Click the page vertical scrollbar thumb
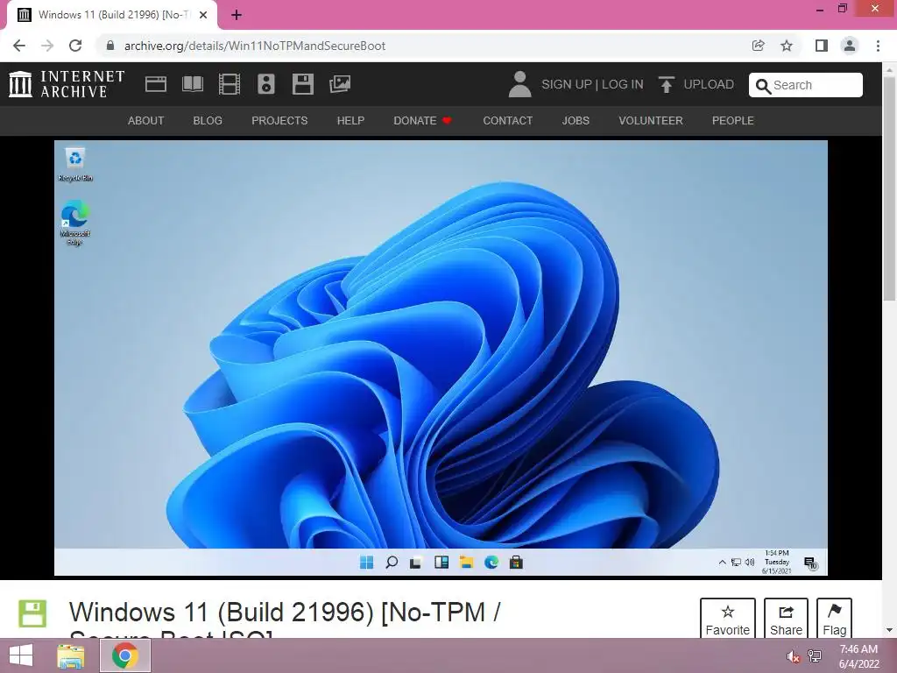The image size is (897, 673). (889, 189)
